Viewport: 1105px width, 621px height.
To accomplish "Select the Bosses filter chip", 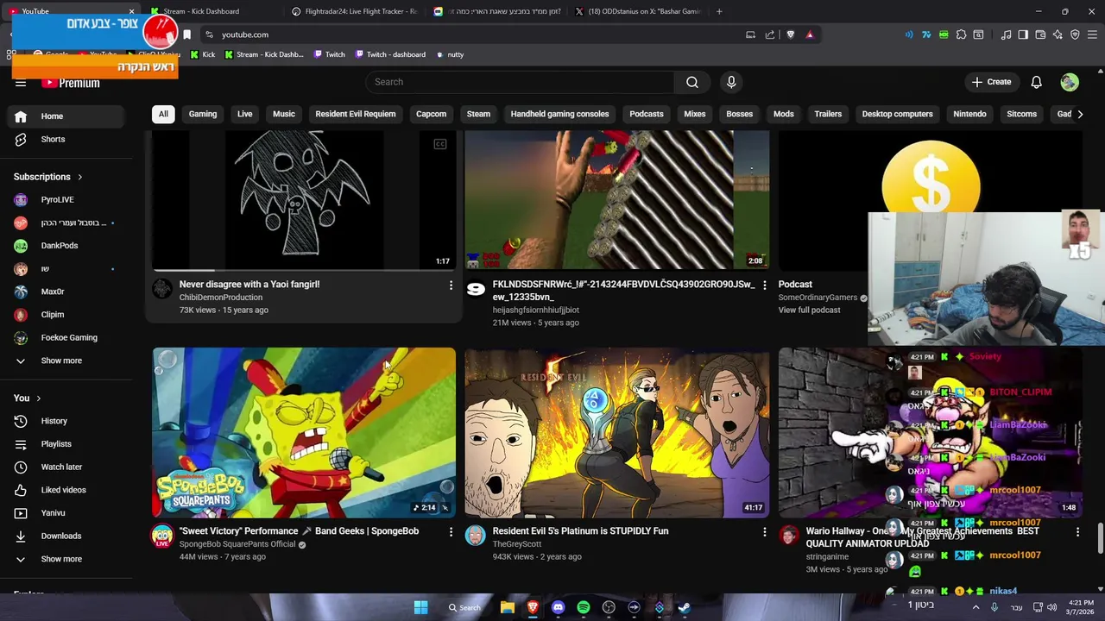I will click(x=740, y=114).
